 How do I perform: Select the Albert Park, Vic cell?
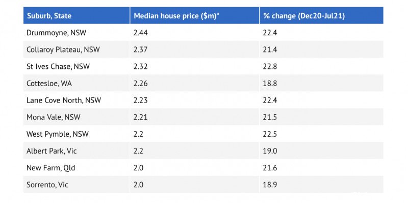(x=76, y=151)
